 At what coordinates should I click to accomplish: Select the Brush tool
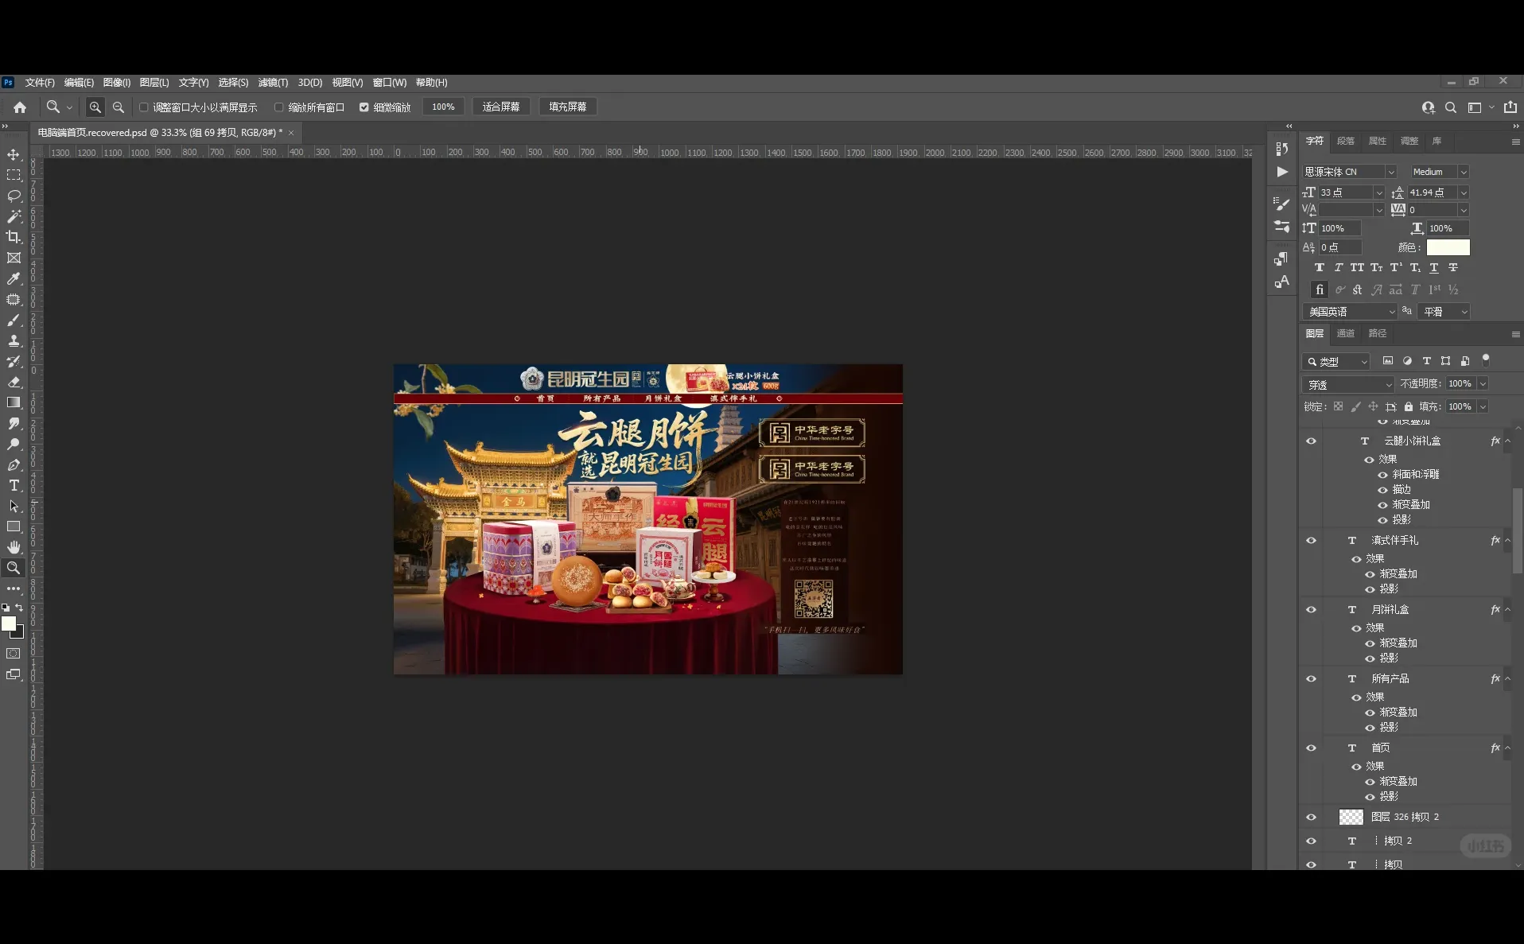pos(14,320)
